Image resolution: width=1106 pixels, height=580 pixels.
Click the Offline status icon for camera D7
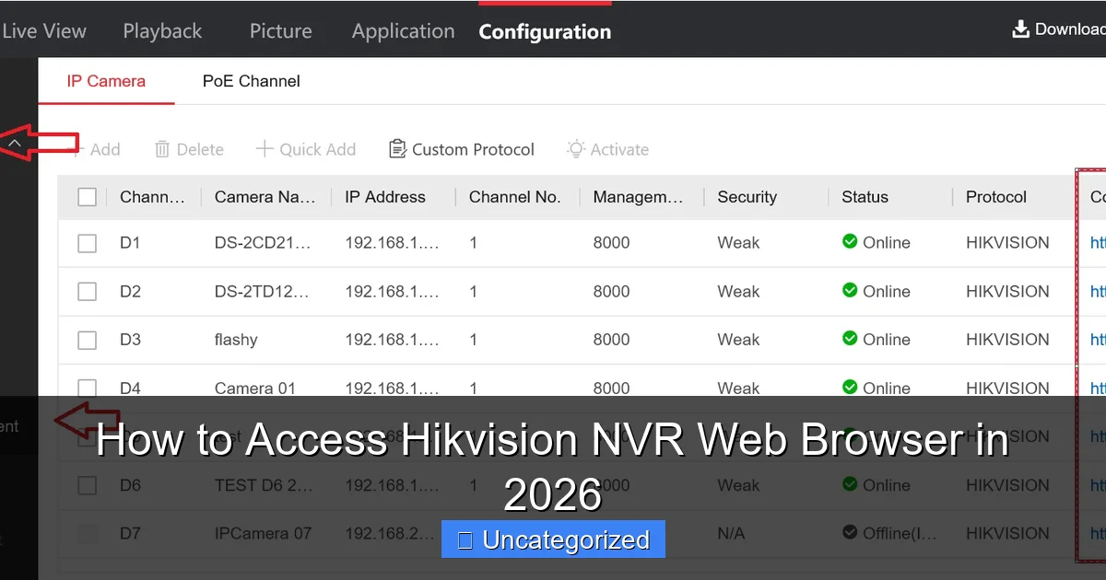point(849,532)
